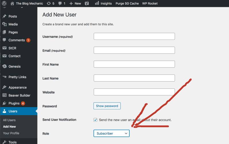Click the Yoast SEO icon in toolbar
The image size is (229, 144).
tap(86, 3)
